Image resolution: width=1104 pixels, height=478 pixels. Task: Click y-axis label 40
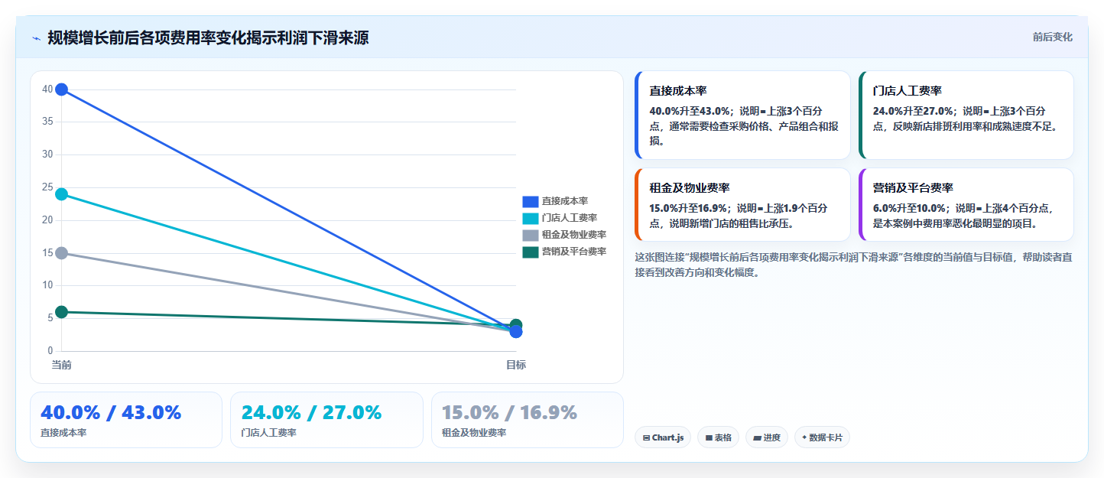coord(47,89)
